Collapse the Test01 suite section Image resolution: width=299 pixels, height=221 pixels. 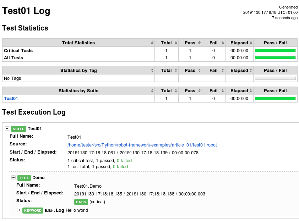pos(7,128)
